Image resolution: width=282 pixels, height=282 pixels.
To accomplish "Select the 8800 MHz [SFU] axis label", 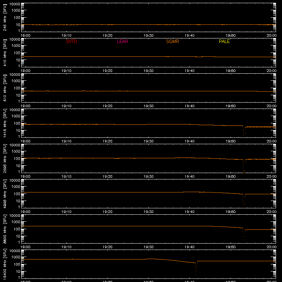I will point(5,229).
